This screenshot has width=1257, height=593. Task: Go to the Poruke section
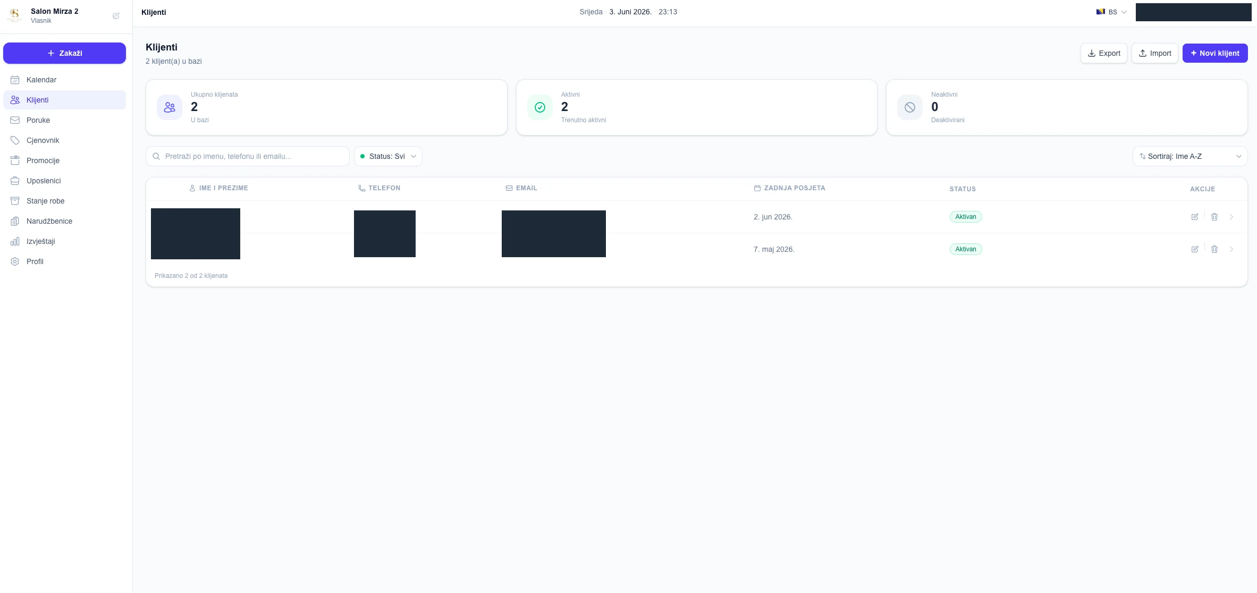[x=64, y=120]
